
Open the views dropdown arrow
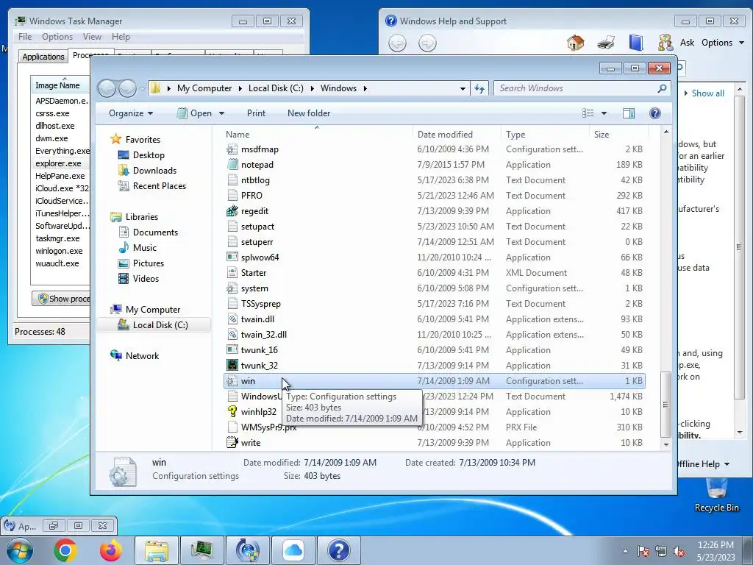pos(604,113)
